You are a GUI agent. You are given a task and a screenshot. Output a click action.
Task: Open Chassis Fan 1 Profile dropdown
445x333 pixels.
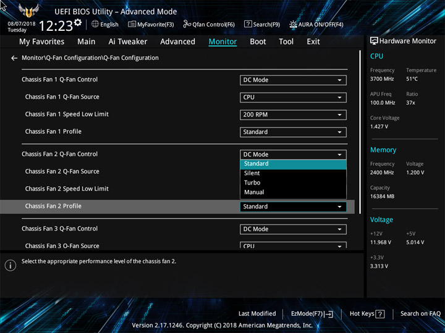click(293, 132)
